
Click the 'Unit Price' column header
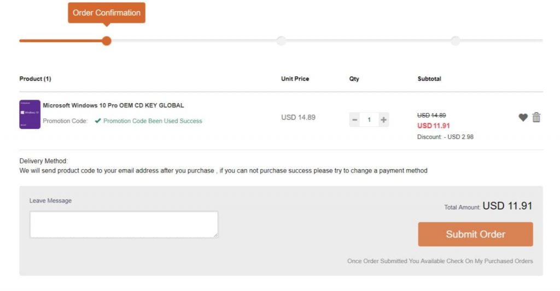click(295, 79)
